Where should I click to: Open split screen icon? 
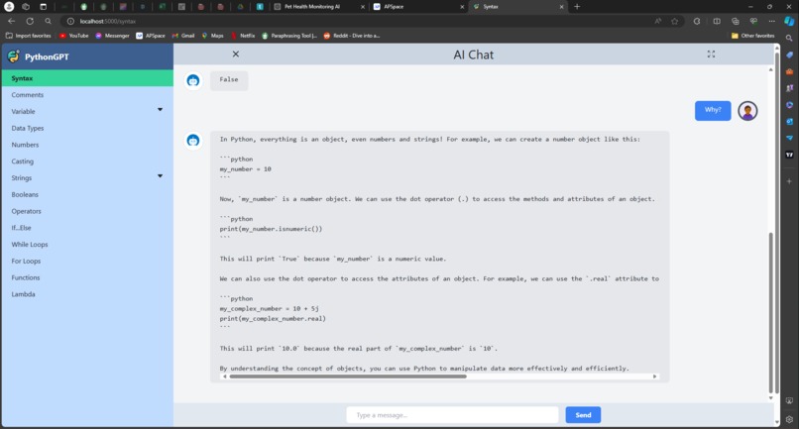(x=717, y=21)
